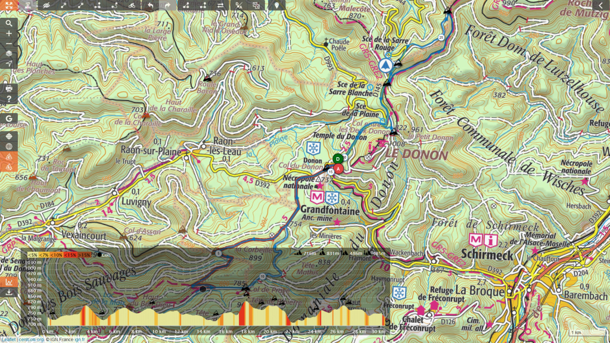Zoom in with the plus button

pos(9,34)
